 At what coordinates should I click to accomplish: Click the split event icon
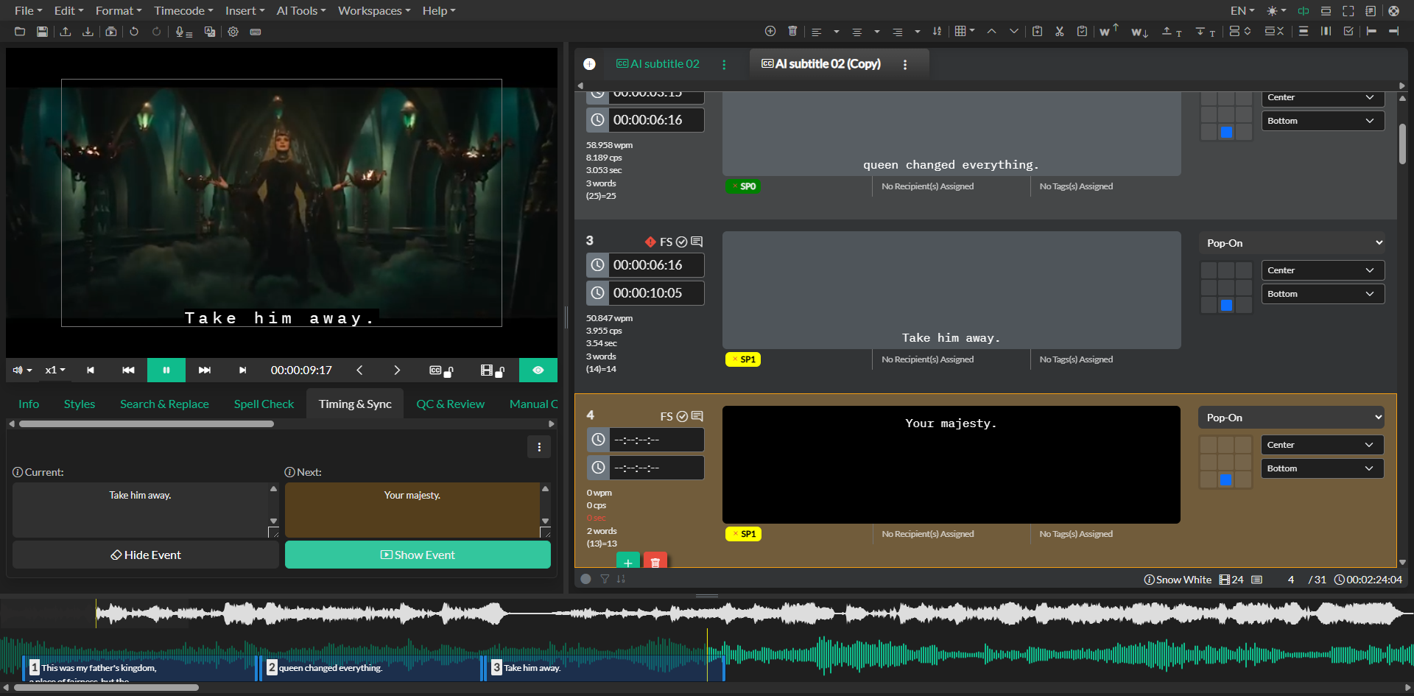pyautogui.click(x=1240, y=31)
